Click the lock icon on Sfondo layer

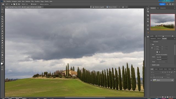(172, 80)
